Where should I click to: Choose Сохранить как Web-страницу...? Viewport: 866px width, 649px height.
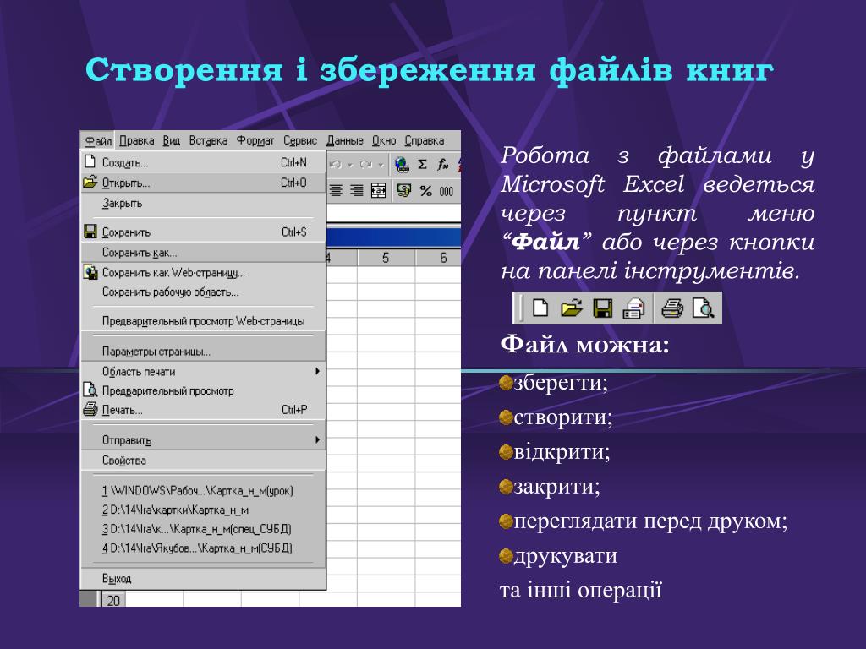(203, 273)
